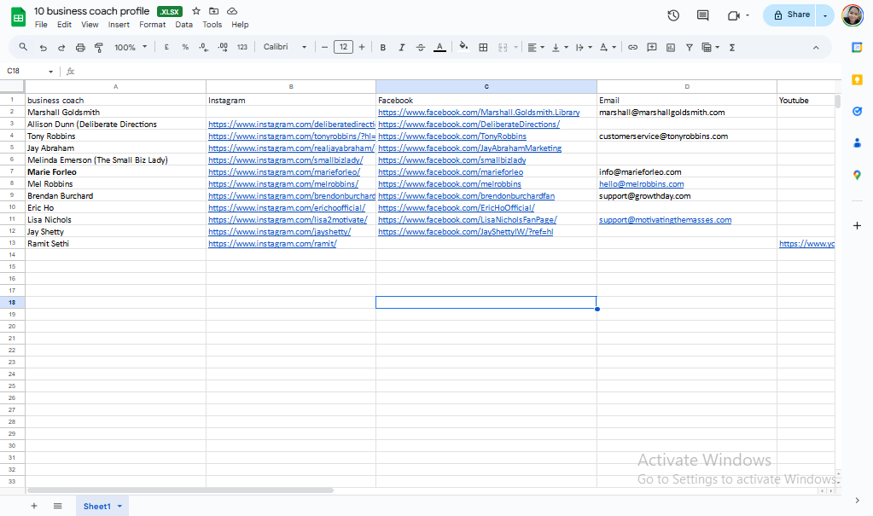Image resolution: width=873 pixels, height=516 pixels.
Task: Activate the paint format tool
Action: [x=98, y=48]
